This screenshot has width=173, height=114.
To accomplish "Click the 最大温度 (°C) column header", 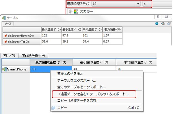I will coord(51,30).
